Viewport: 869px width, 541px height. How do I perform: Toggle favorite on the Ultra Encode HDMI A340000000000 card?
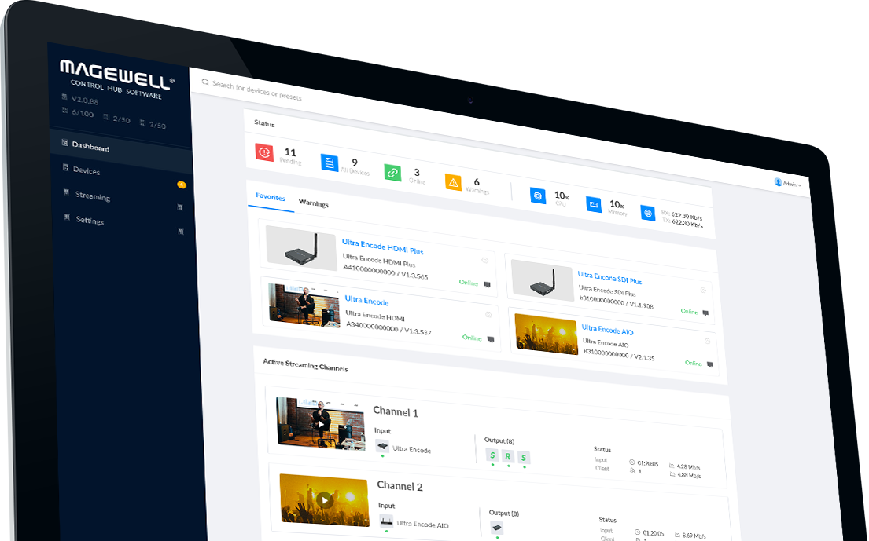(x=488, y=315)
